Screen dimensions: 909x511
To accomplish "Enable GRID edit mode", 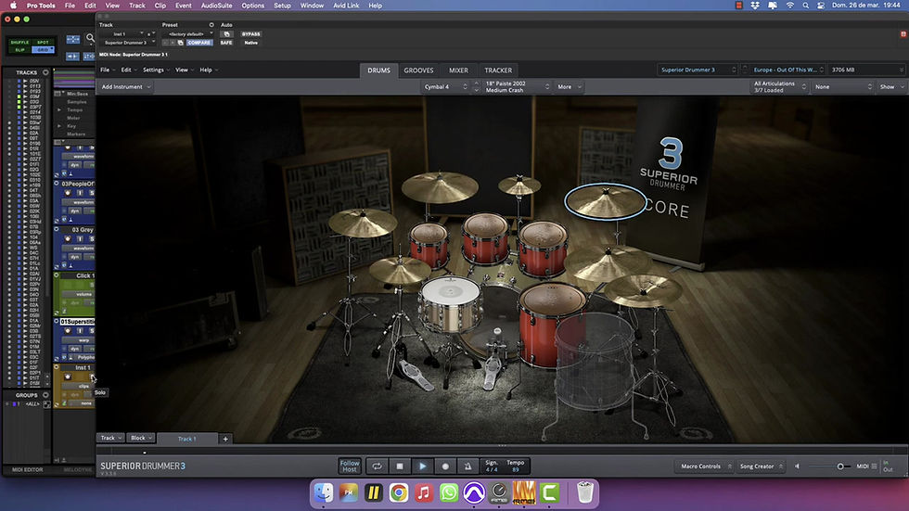I will (43, 50).
